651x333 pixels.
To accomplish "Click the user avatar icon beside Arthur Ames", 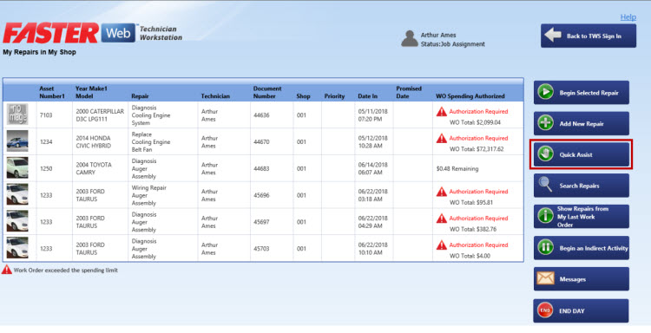I will click(410, 38).
